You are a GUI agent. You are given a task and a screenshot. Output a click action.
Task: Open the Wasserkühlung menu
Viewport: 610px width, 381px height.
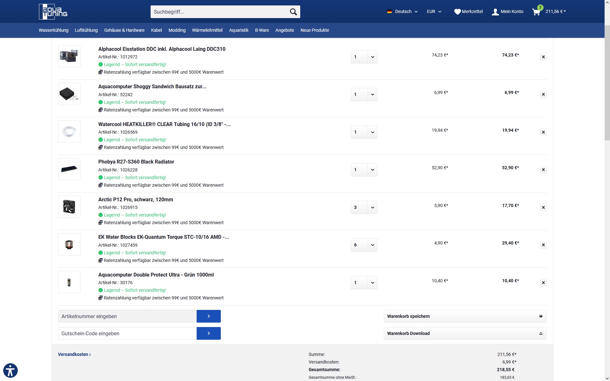coord(53,30)
